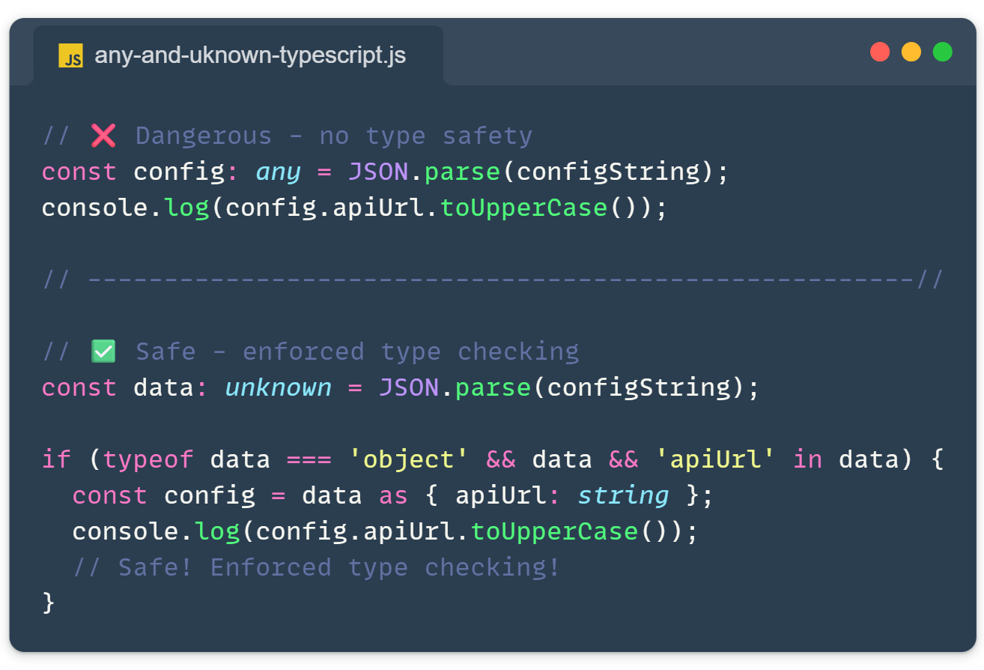Click the 'unknown' type keyword
The image size is (984, 670).
278,387
